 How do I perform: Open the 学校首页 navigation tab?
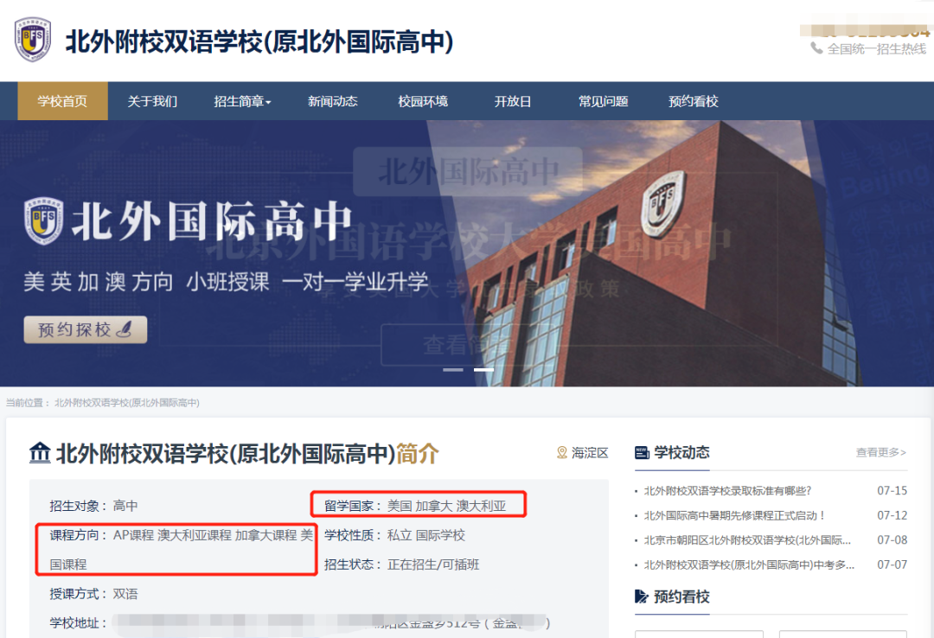62,101
